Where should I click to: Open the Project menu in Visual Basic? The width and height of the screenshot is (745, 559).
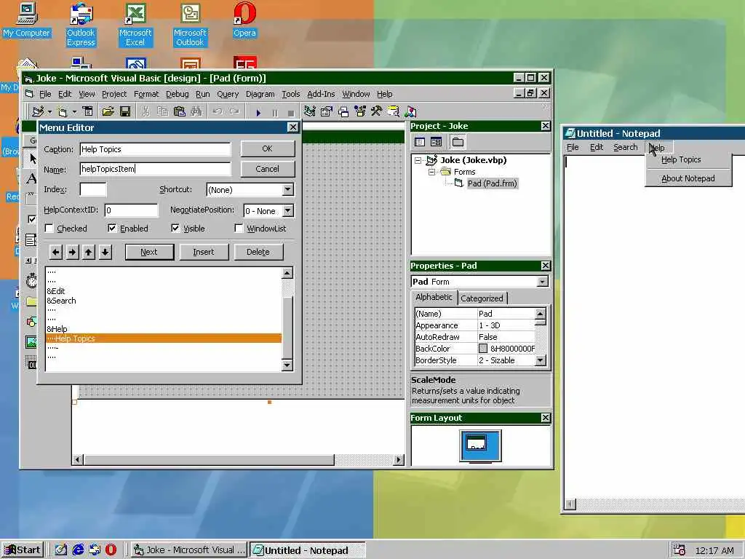click(114, 94)
